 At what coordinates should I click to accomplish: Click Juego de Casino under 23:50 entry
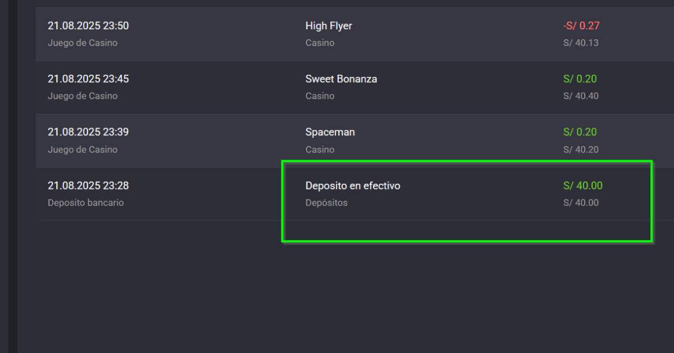coord(83,43)
